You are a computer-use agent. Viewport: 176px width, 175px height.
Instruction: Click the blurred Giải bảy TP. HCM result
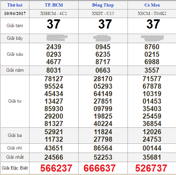point(57,38)
